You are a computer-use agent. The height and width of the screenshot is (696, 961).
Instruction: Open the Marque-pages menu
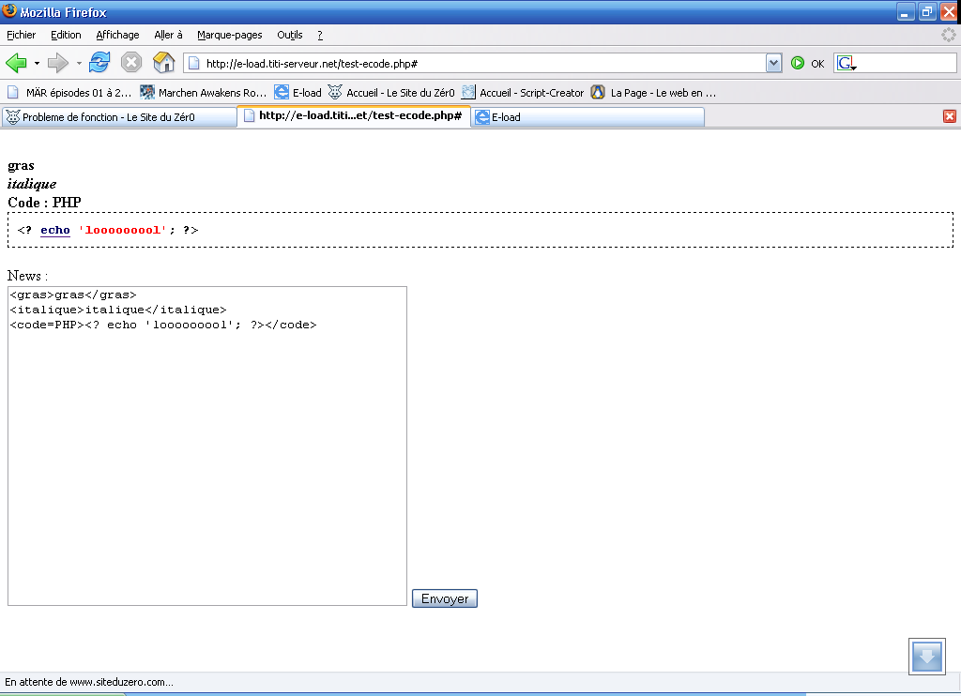pos(229,35)
